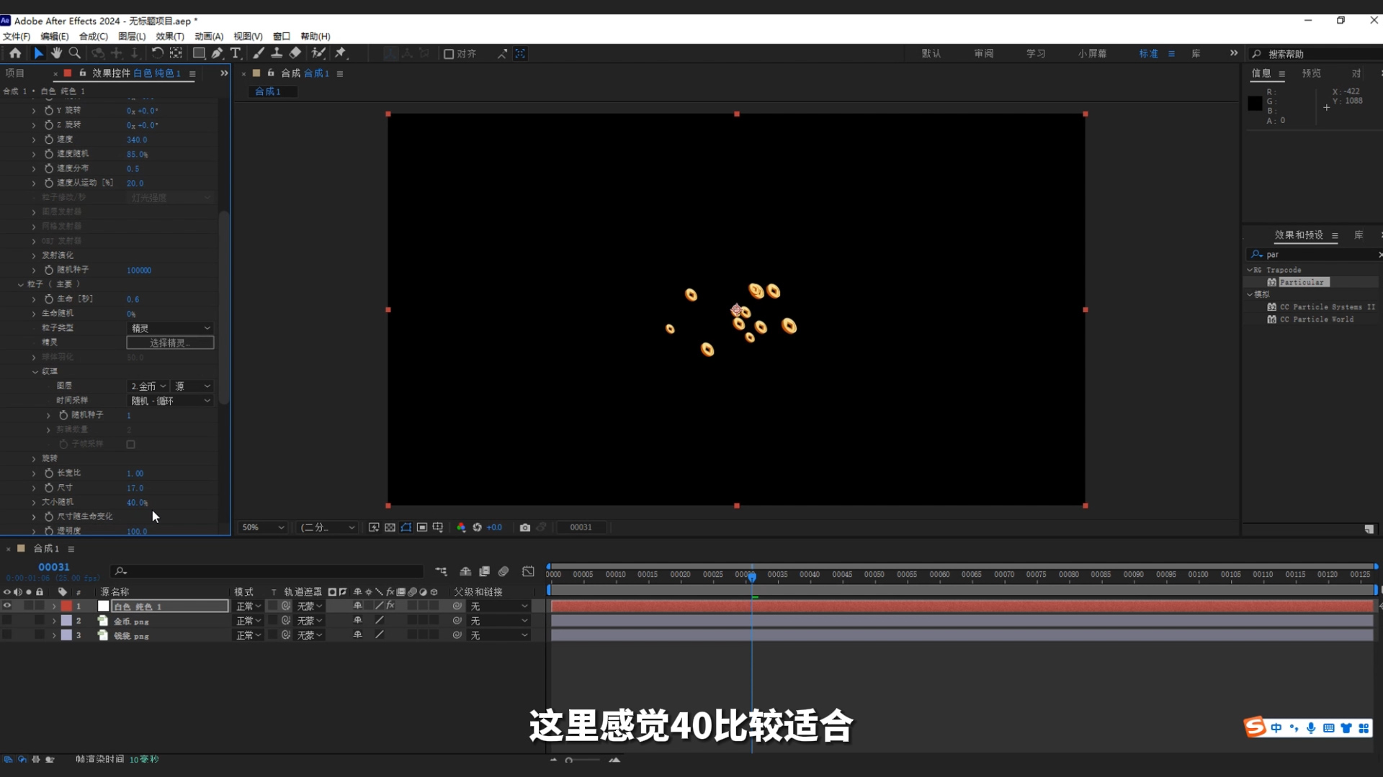This screenshot has height=777, width=1383.
Task: Click the red fill color swatch of layer 1
Action: click(66, 606)
